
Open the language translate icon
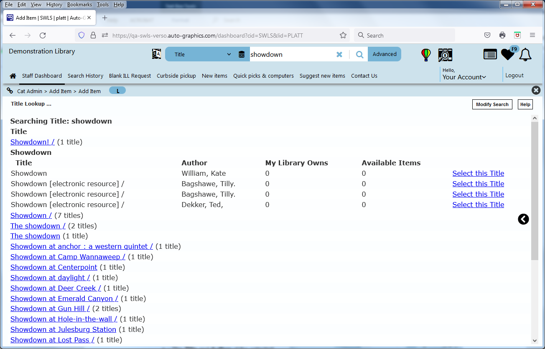click(x=156, y=54)
